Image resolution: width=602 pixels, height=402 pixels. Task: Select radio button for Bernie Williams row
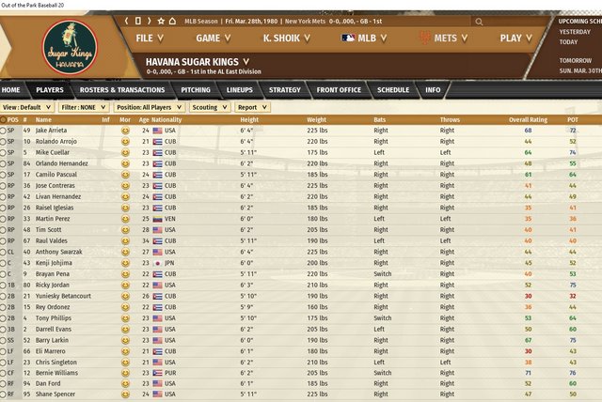[x=3, y=373]
